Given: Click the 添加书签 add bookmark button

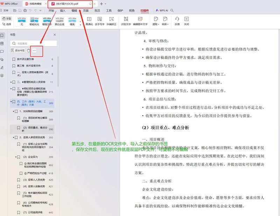Looking at the screenshot, I should click(x=18, y=50).
